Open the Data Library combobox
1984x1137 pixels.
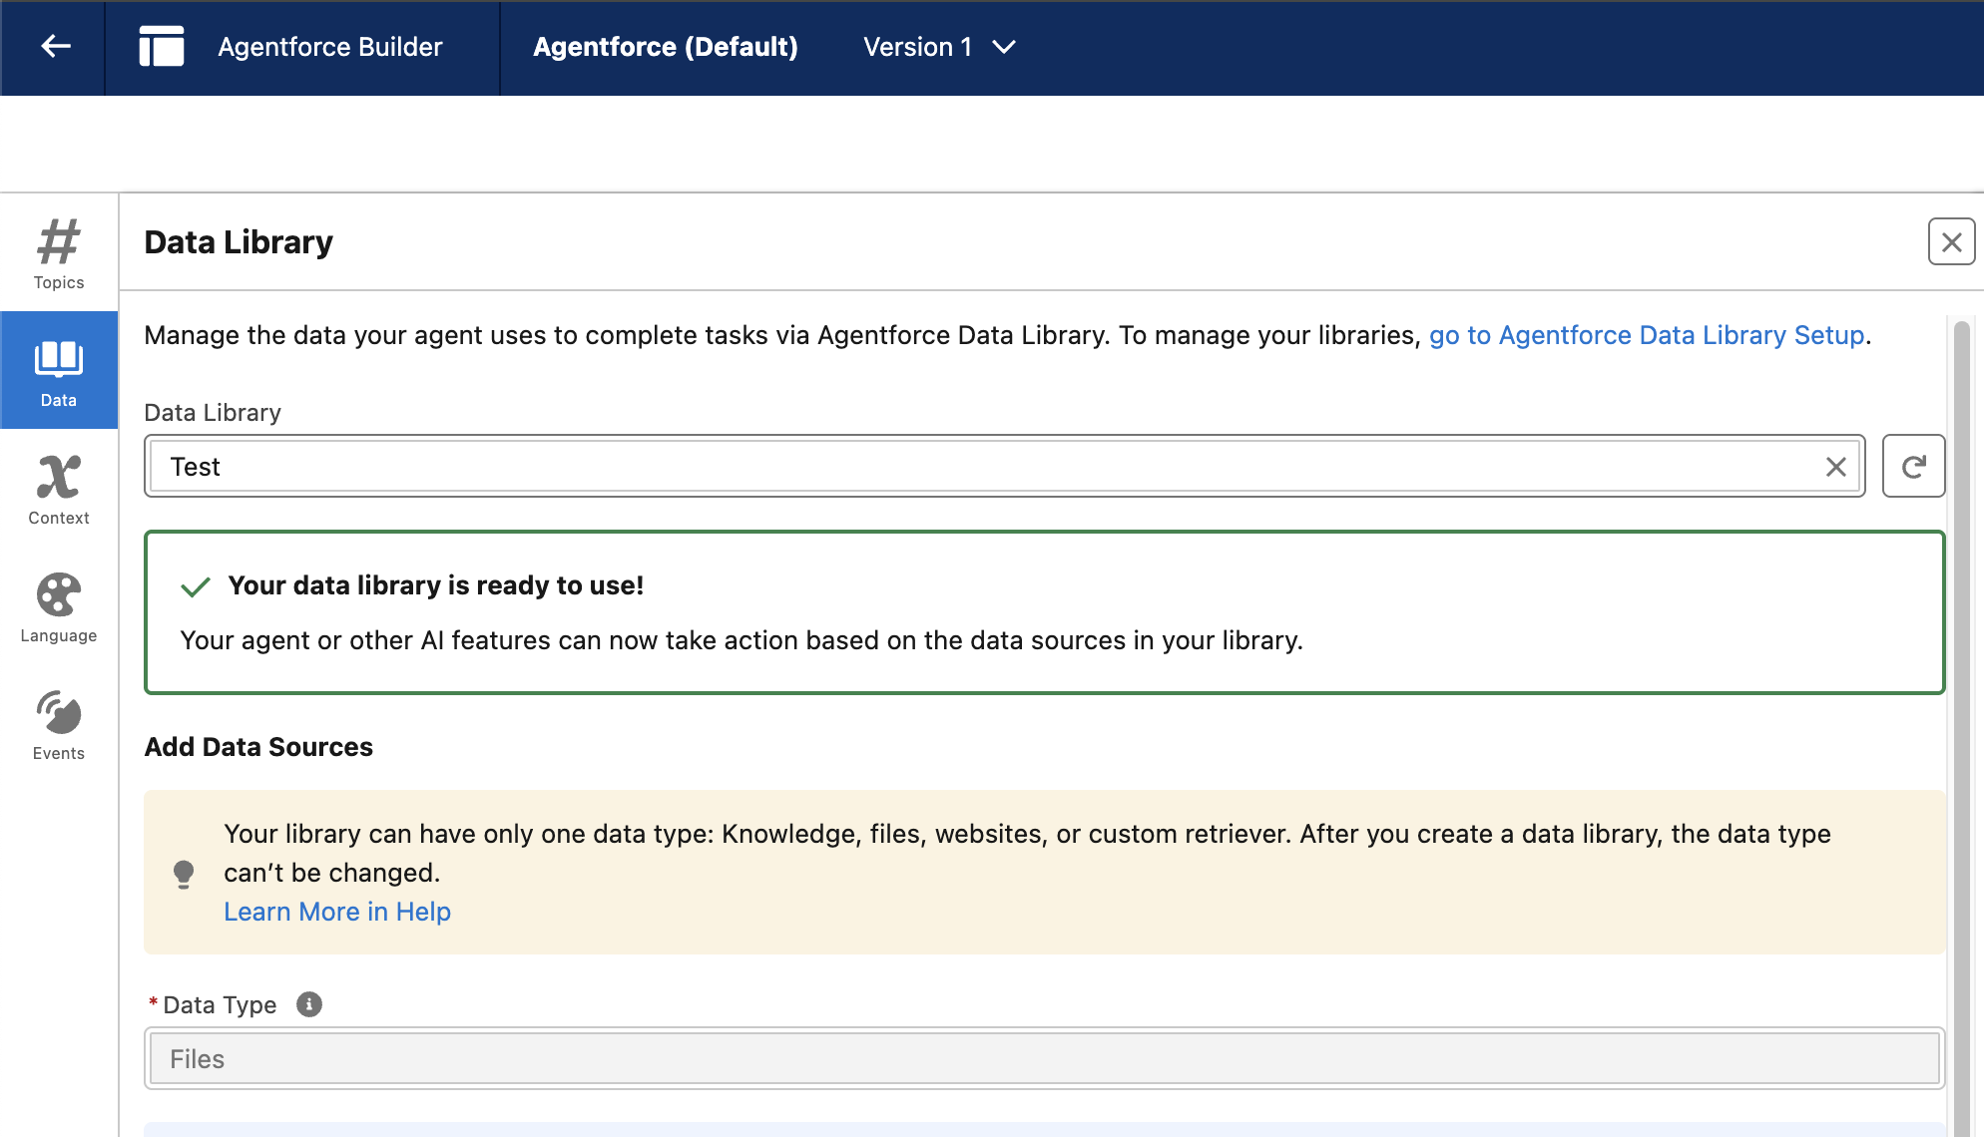[x=988, y=467]
